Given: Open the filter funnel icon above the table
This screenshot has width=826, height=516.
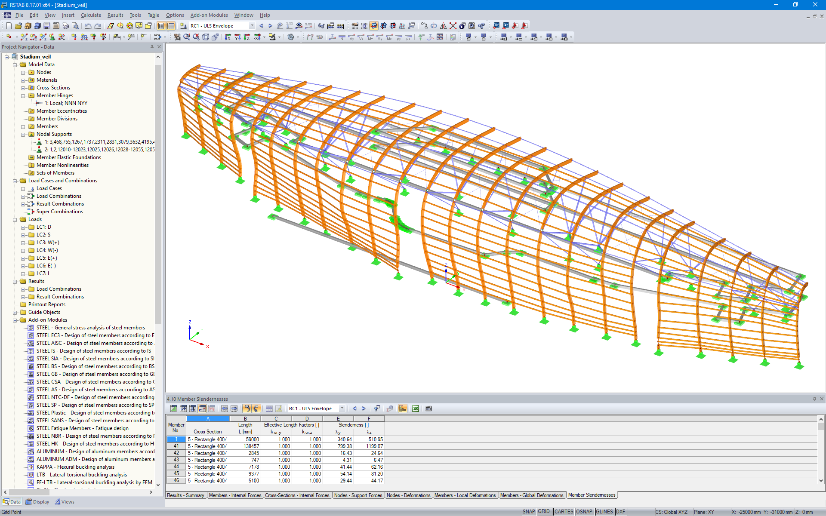Looking at the screenshot, I should click(x=377, y=408).
